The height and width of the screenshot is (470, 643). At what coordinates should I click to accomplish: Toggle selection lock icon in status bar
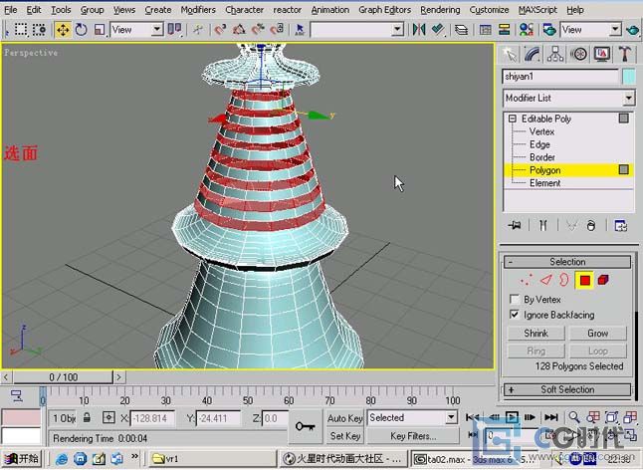tap(87, 417)
